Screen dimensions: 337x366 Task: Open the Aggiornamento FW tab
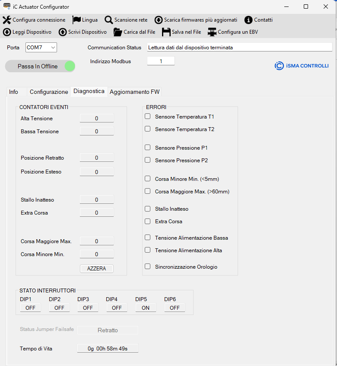[134, 92]
